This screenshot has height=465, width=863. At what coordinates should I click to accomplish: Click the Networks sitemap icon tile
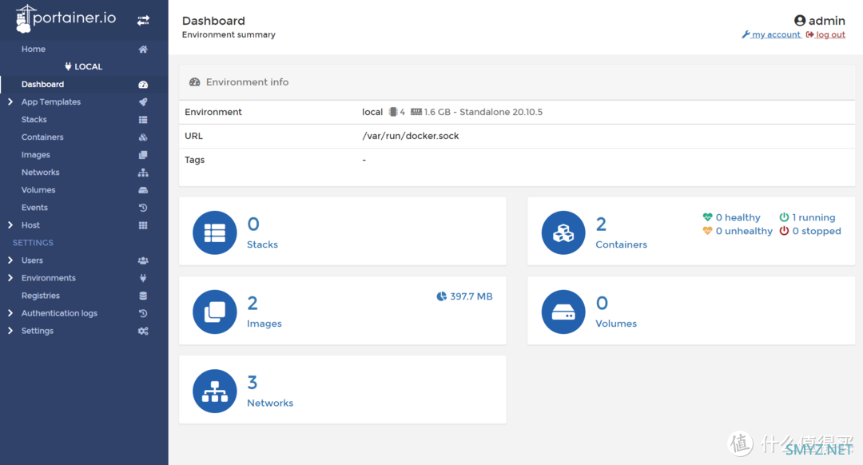point(215,391)
